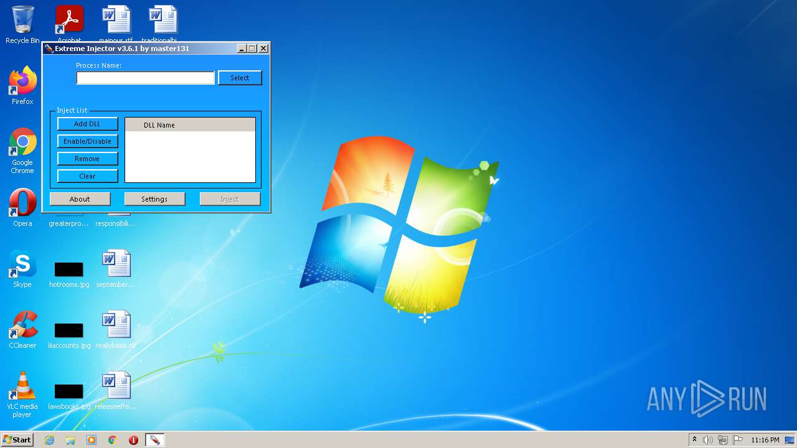Show hidden system tray icons
Viewport: 797px width, 448px height.
click(x=694, y=440)
